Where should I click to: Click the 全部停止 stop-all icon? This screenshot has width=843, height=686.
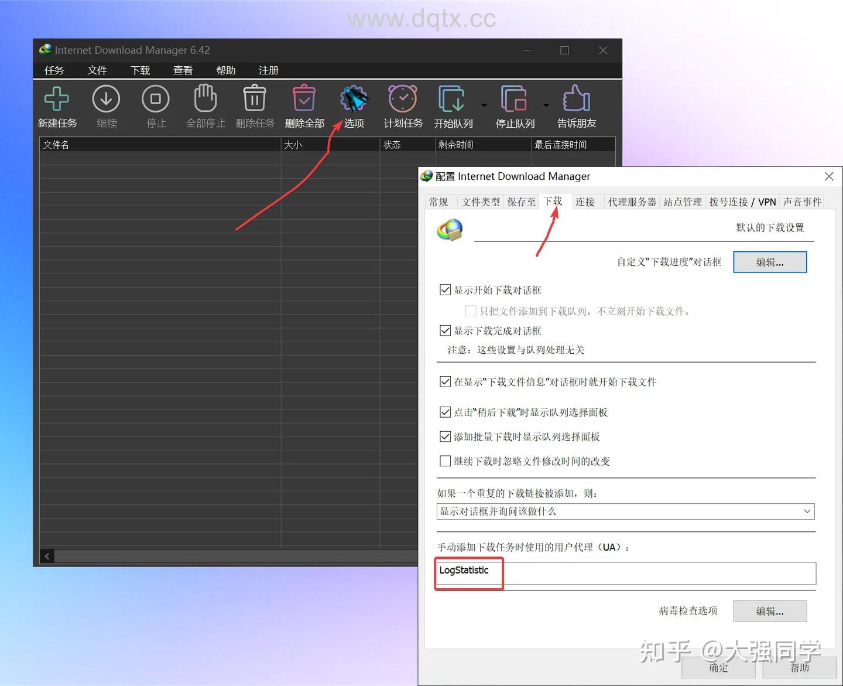(205, 105)
